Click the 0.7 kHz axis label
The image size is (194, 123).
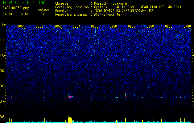coord(3,101)
